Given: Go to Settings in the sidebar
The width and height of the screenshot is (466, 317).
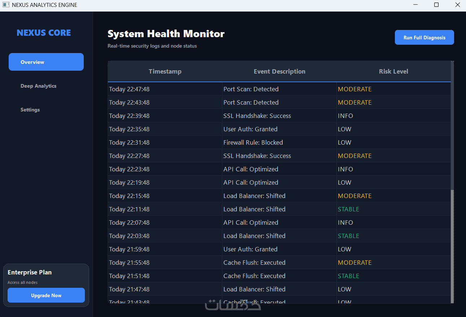Looking at the screenshot, I should click(30, 110).
